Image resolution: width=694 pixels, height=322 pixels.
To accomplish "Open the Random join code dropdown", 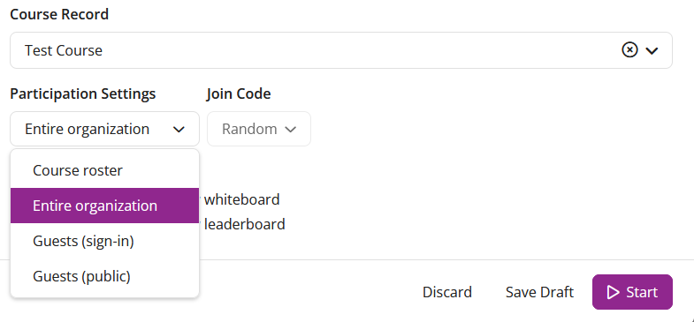I will [259, 129].
